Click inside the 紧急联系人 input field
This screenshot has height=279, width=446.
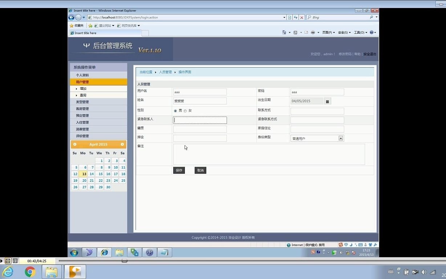200,120
